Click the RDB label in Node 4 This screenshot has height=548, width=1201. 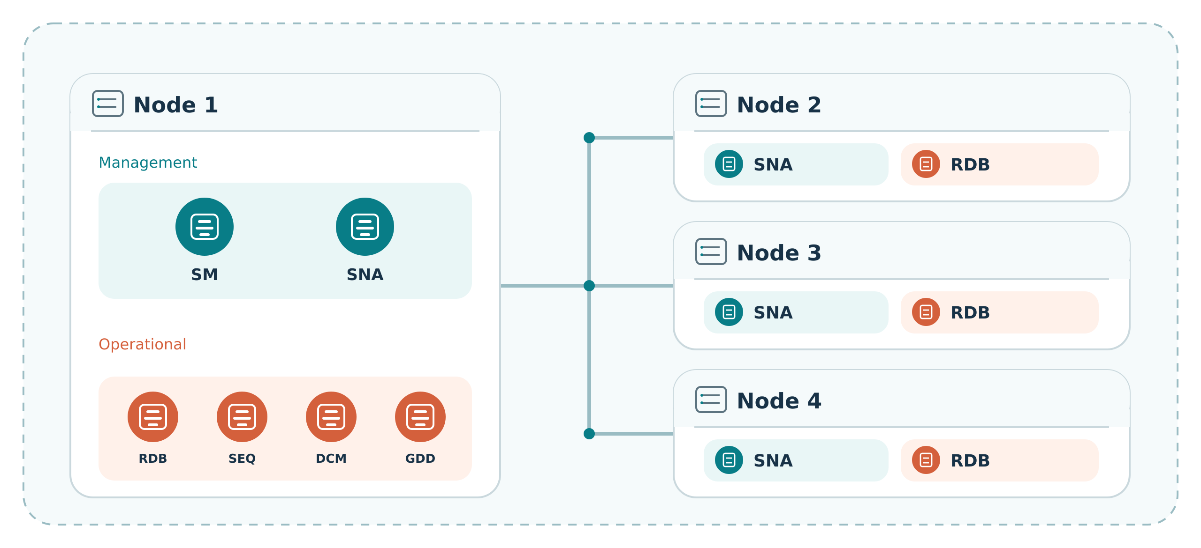[970, 460]
